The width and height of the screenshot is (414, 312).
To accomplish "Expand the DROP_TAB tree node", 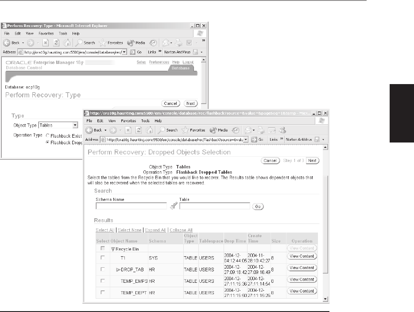I will point(118,270).
